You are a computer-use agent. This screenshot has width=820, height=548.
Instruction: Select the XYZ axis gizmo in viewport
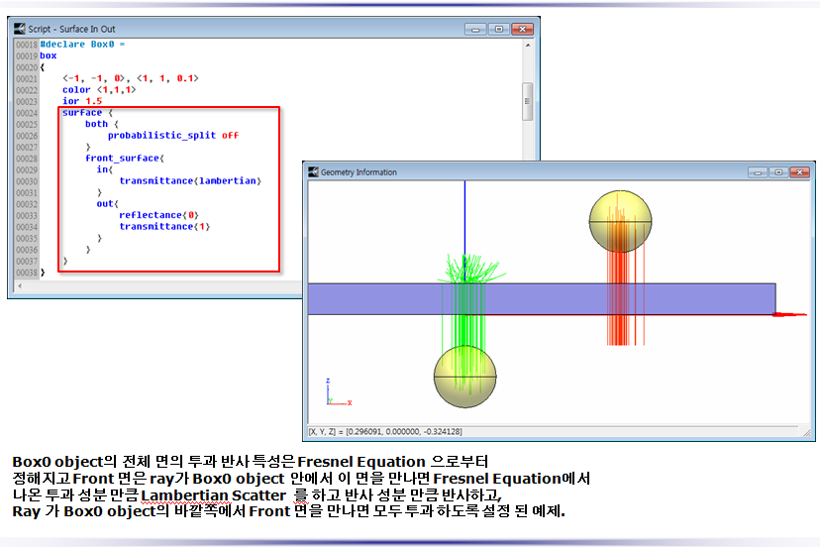(334, 393)
